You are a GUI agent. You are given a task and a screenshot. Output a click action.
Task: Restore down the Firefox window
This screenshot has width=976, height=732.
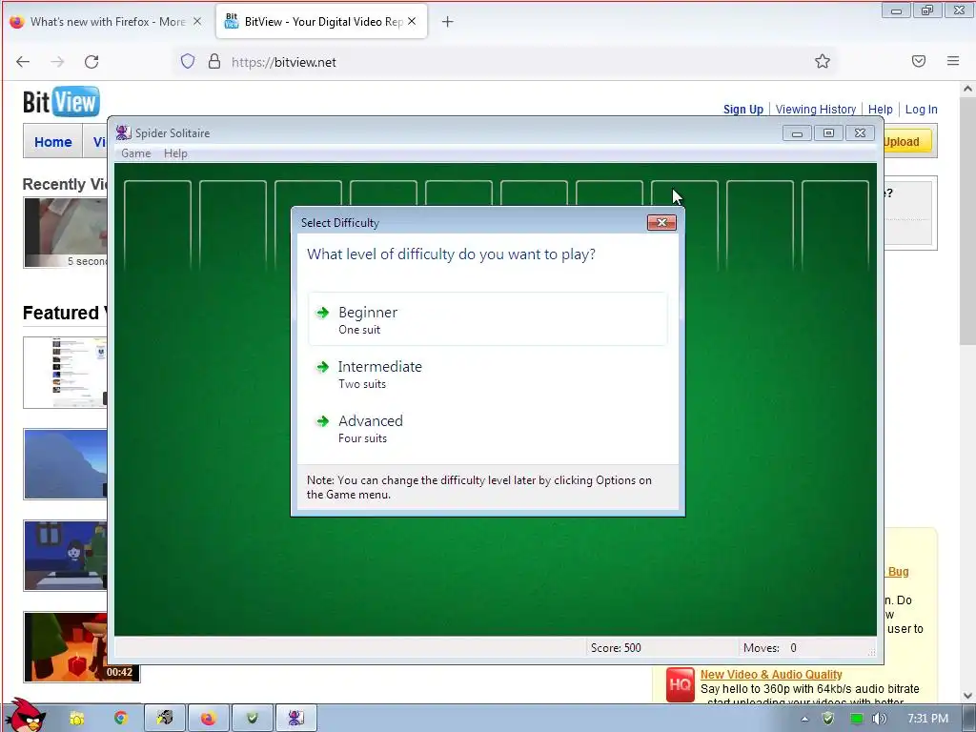[927, 10]
